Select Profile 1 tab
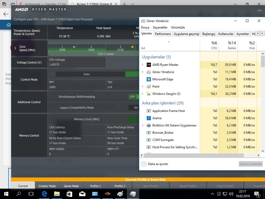Screen dimensions: 265x199 (95, 186)
